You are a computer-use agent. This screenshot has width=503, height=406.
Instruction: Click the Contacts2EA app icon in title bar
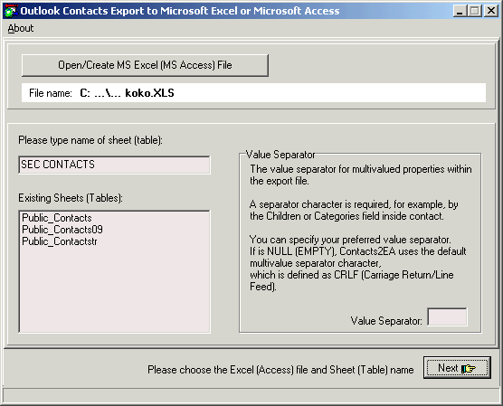[10, 11]
